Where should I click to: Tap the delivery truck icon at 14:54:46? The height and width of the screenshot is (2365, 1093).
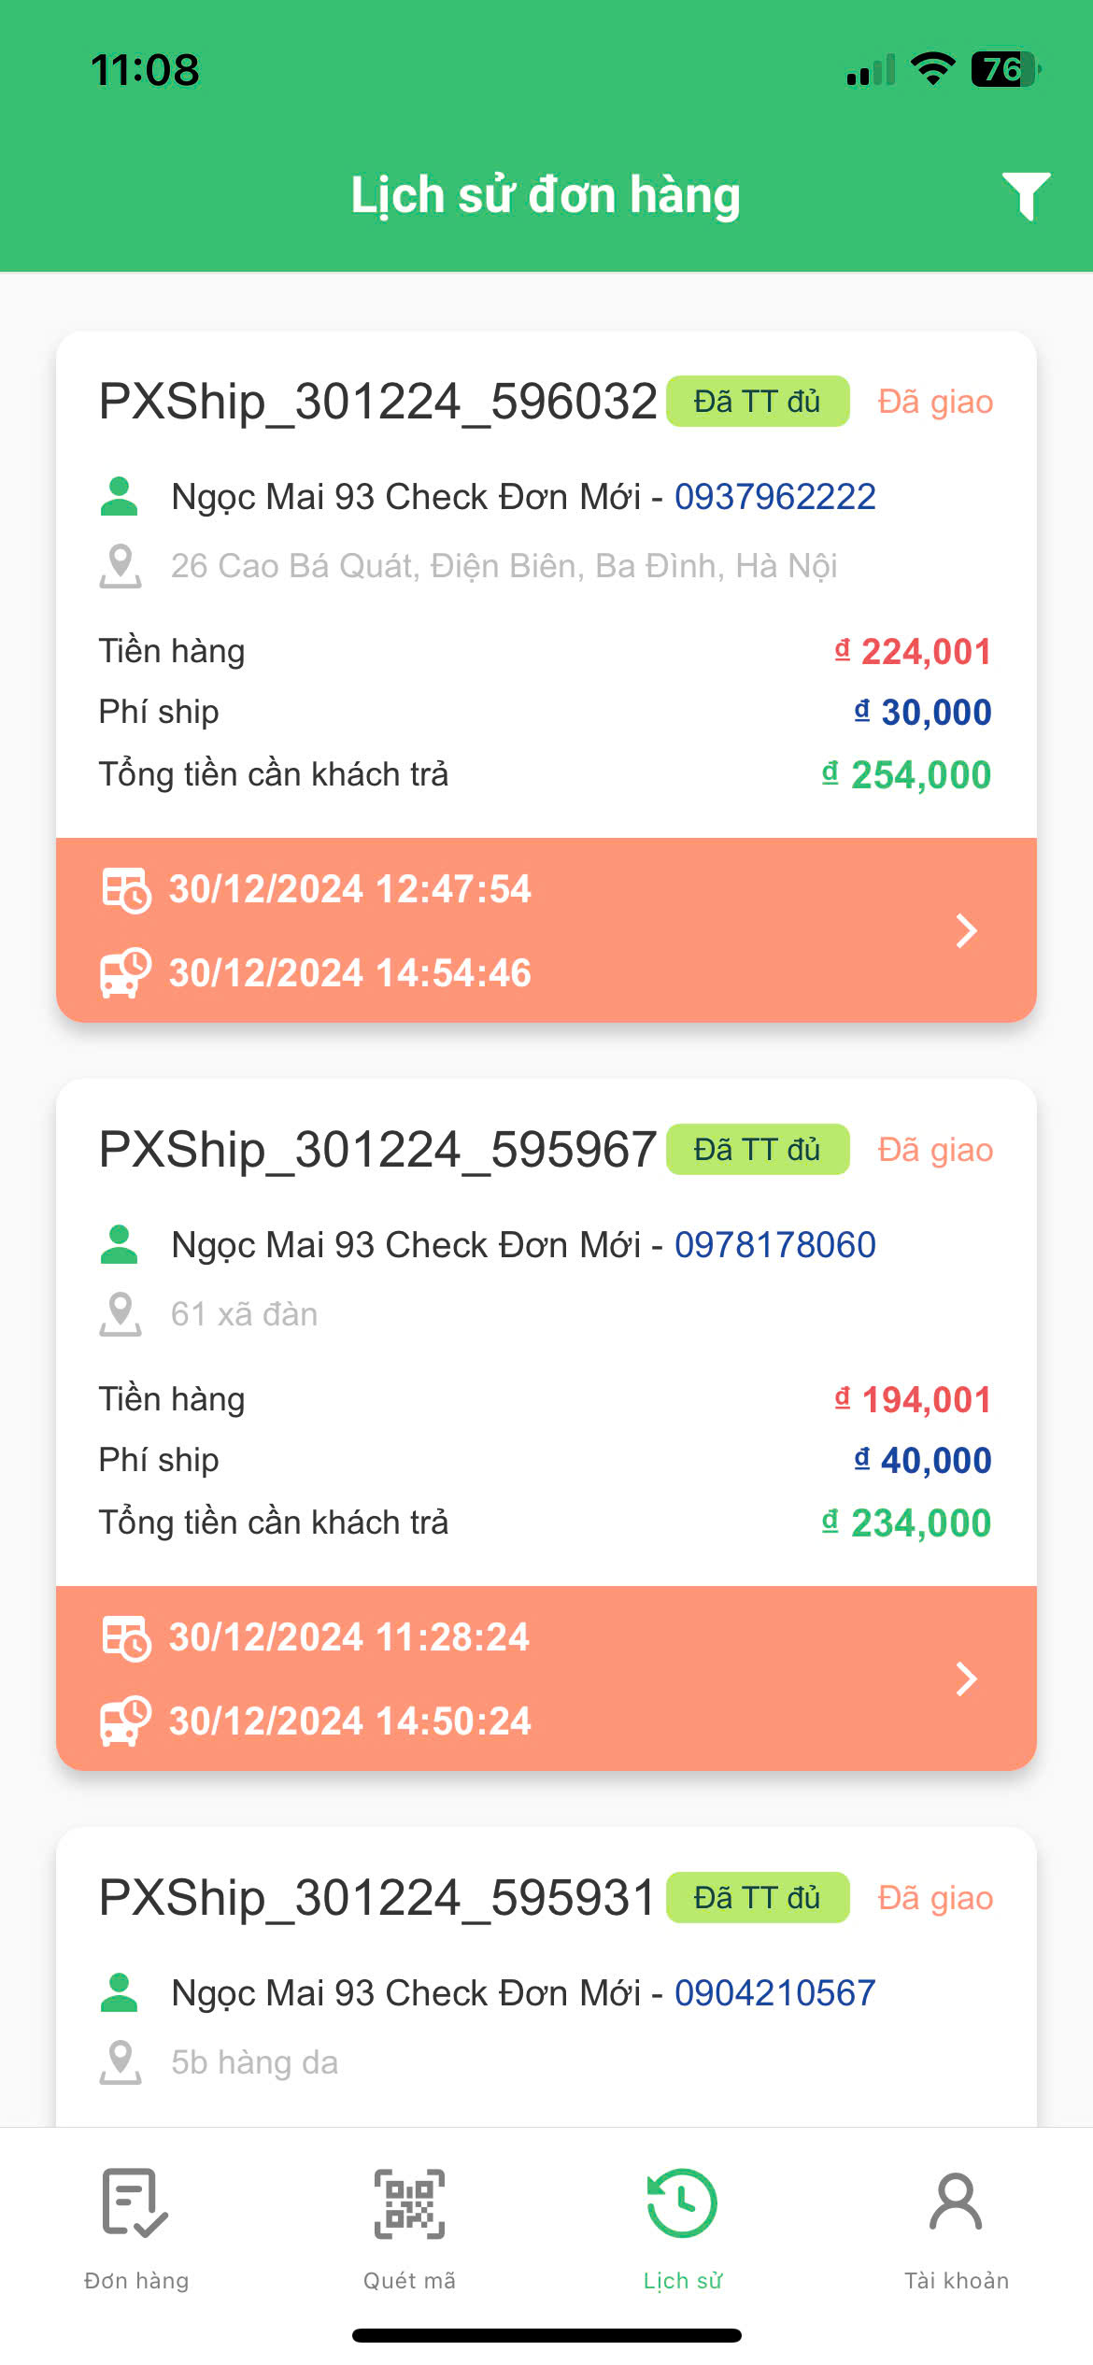tap(125, 973)
